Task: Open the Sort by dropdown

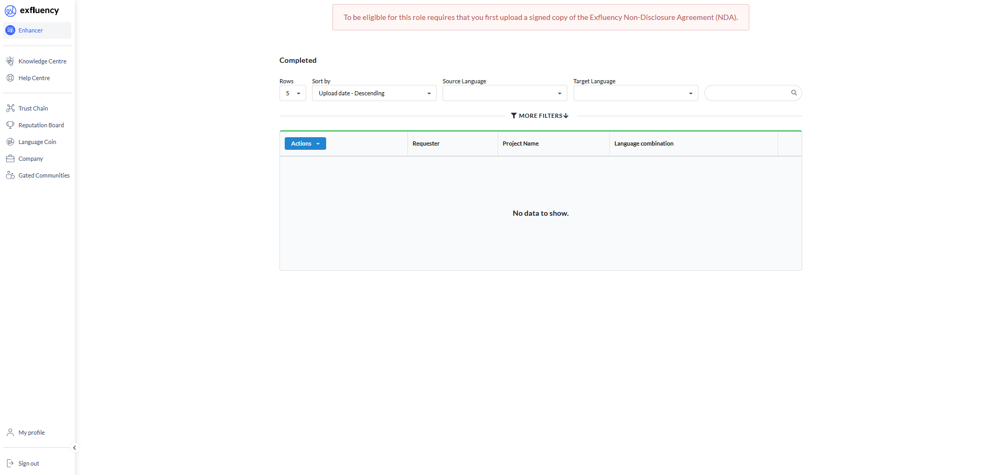Action: [x=374, y=93]
